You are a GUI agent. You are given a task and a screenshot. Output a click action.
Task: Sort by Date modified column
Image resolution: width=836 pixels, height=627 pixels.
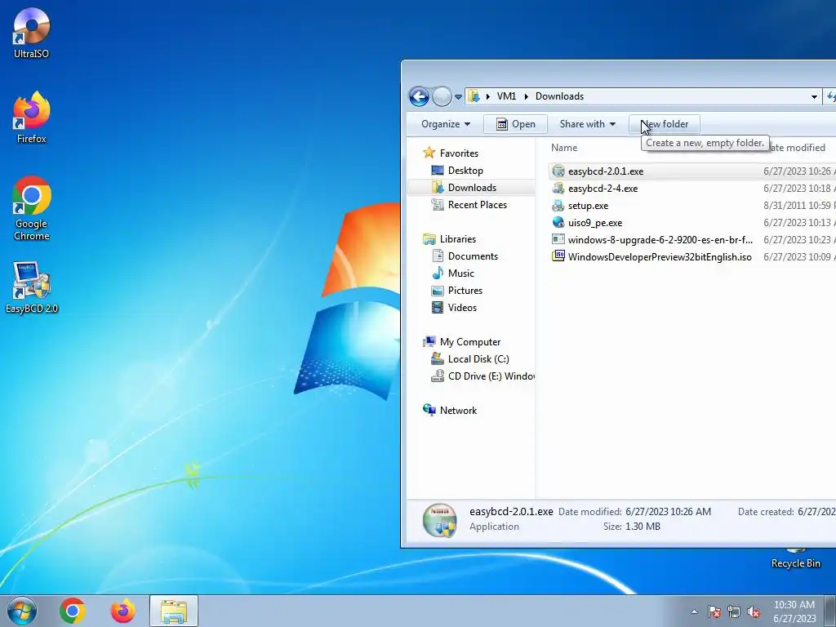pyautogui.click(x=797, y=148)
